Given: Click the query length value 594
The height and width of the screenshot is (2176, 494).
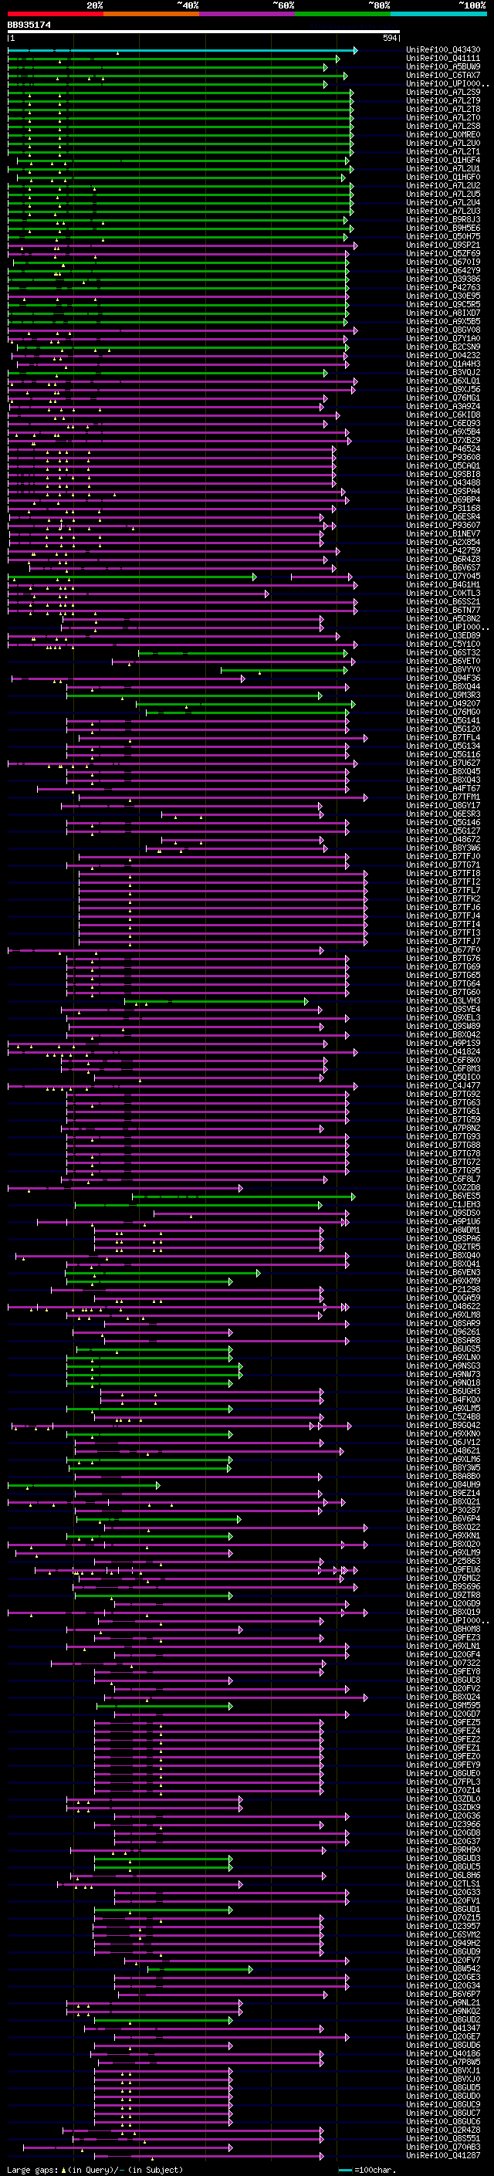Looking at the screenshot, I should [x=390, y=38].
